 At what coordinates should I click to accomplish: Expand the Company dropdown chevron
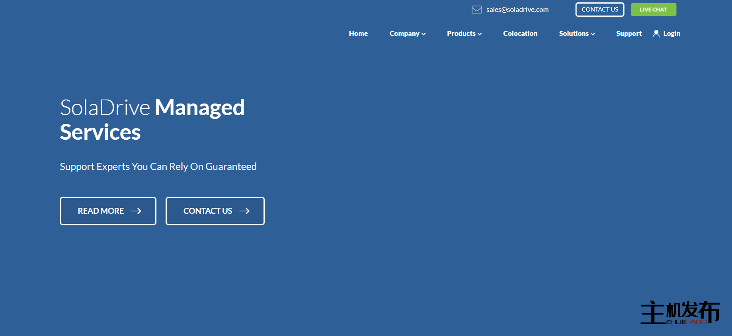coord(424,34)
